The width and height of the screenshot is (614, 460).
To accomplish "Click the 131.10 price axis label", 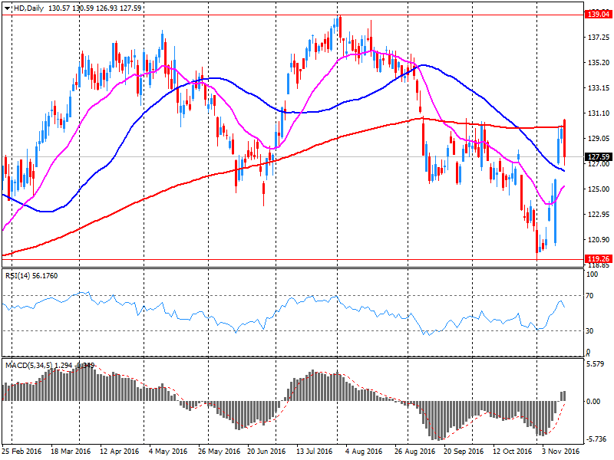I will 599,113.
